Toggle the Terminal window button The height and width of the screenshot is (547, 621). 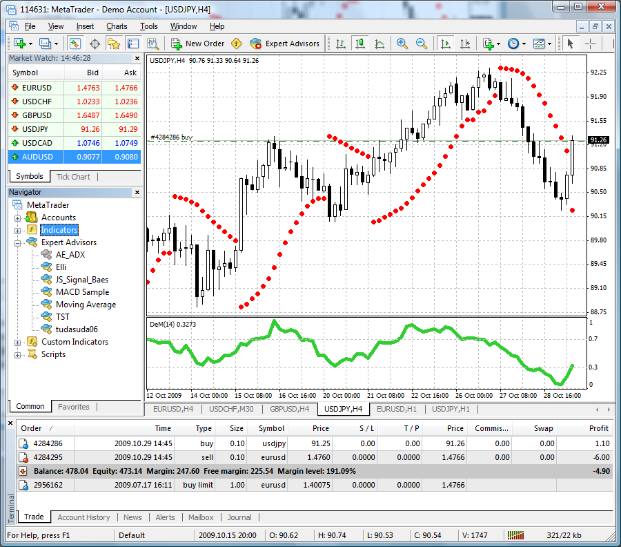[x=133, y=44]
